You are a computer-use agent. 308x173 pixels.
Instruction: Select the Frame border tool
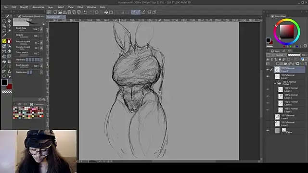click(9, 66)
